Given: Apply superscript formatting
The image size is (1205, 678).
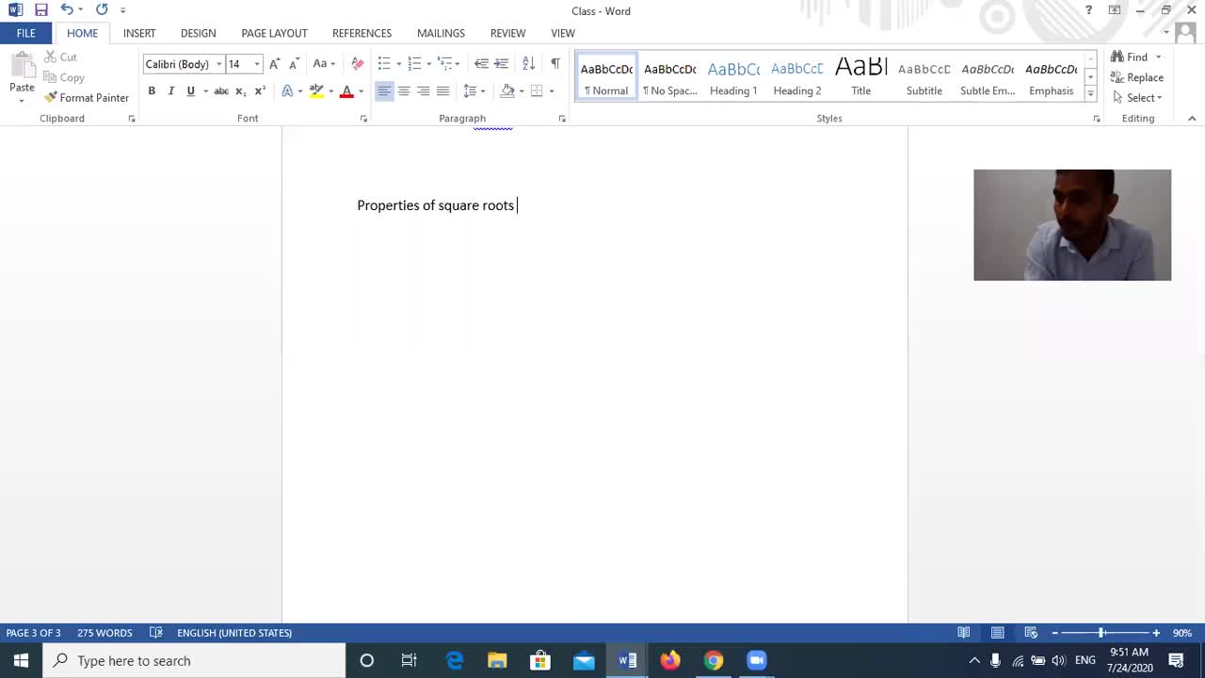Looking at the screenshot, I should tap(260, 91).
